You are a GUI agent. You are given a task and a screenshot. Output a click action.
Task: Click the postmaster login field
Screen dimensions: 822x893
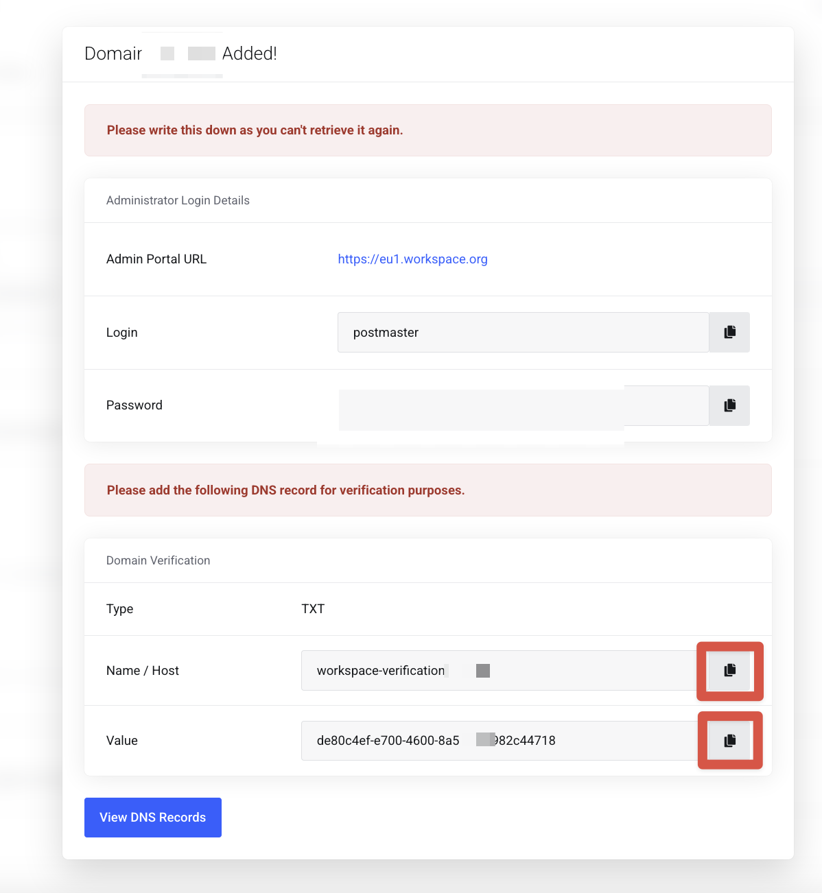coord(523,333)
